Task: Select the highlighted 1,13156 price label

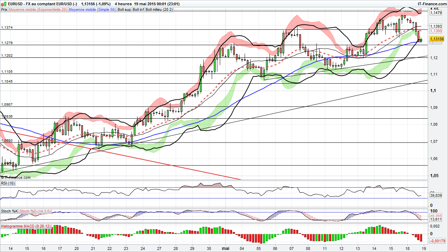Action: [x=437, y=39]
